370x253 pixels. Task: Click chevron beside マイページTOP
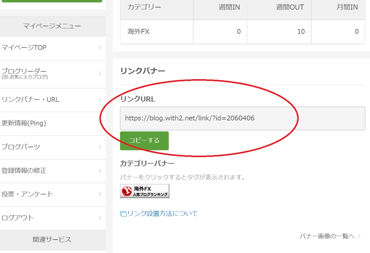100,48
